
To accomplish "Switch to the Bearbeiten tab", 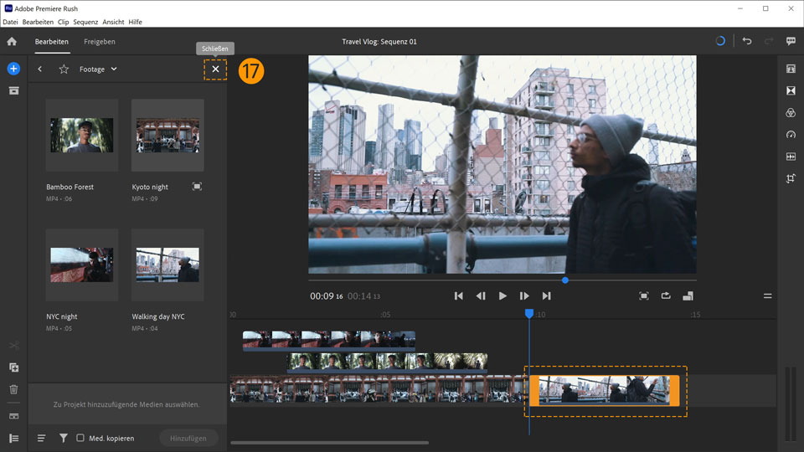I will pos(52,42).
